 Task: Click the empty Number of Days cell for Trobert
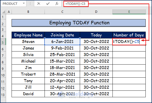(x=129, y=74)
